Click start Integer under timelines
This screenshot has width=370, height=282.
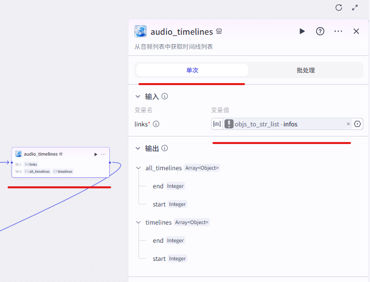(x=170, y=259)
